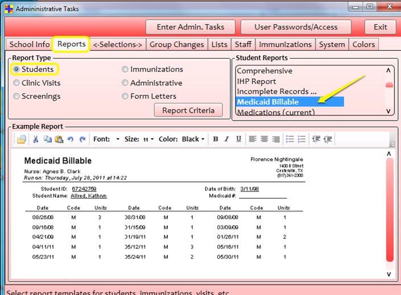Center align text
The width and height of the screenshot is (401, 295).
pyautogui.click(x=264, y=139)
